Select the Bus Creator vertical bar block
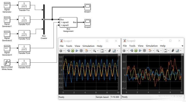The image size is (186, 102). point(44,20)
